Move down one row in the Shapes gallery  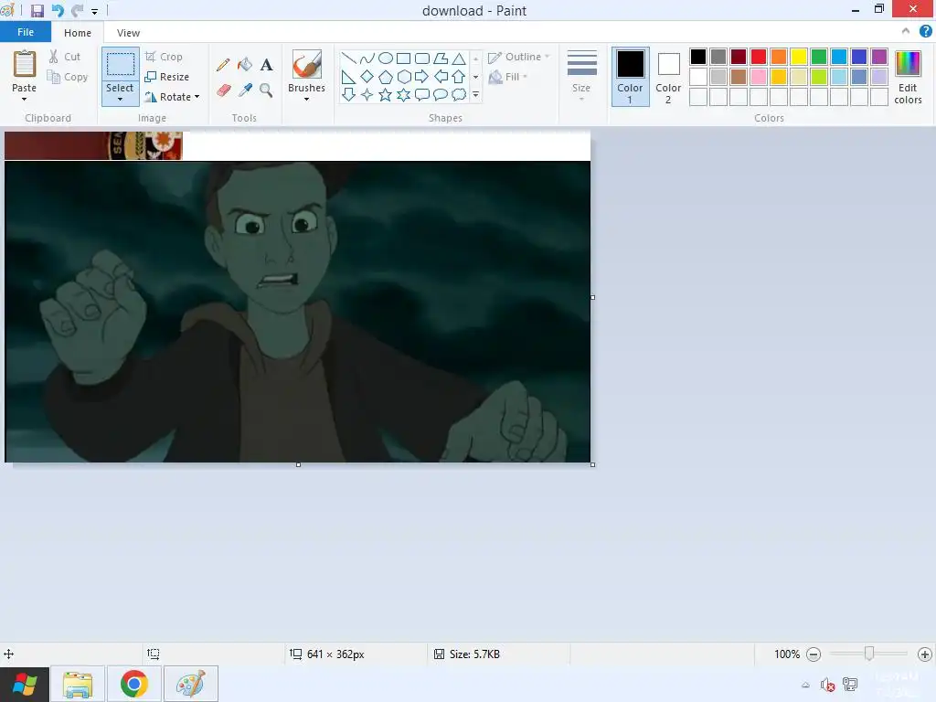point(475,77)
